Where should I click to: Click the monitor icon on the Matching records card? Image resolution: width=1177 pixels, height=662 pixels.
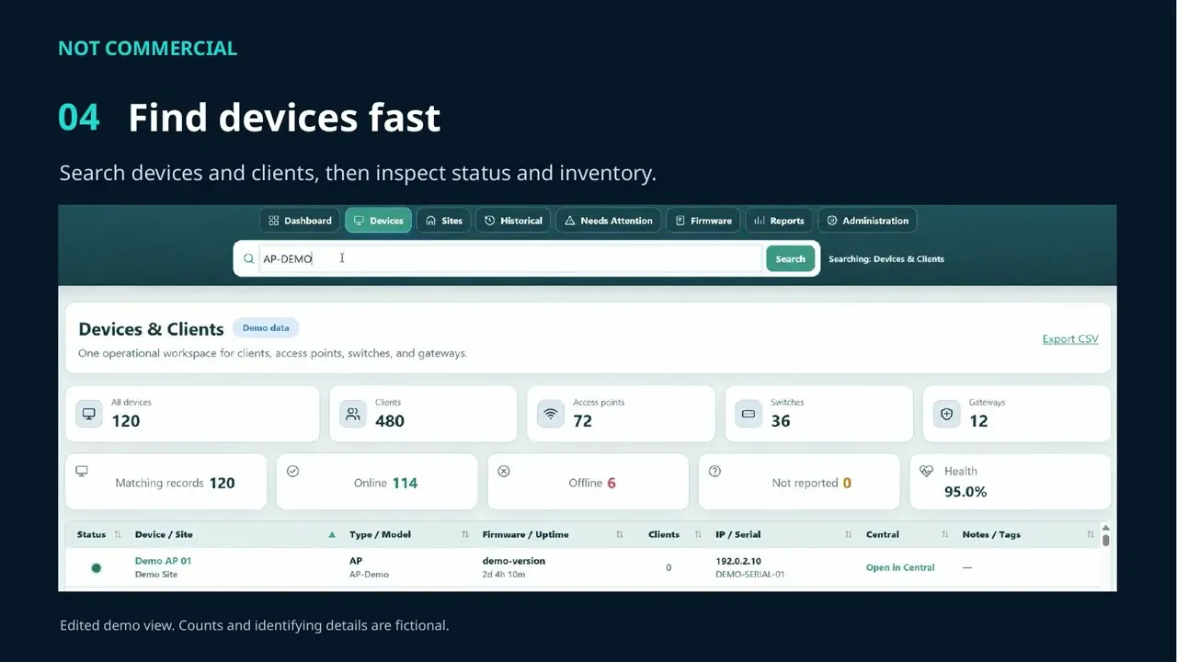pyautogui.click(x=82, y=471)
